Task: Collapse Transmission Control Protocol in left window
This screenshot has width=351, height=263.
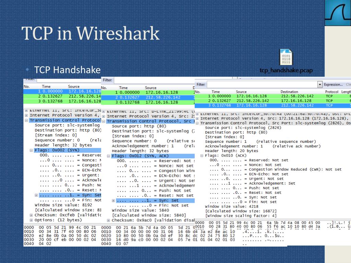Action: (x=26, y=120)
